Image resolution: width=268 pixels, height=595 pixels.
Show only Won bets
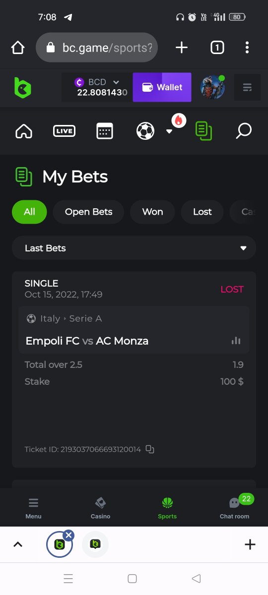coord(152,212)
